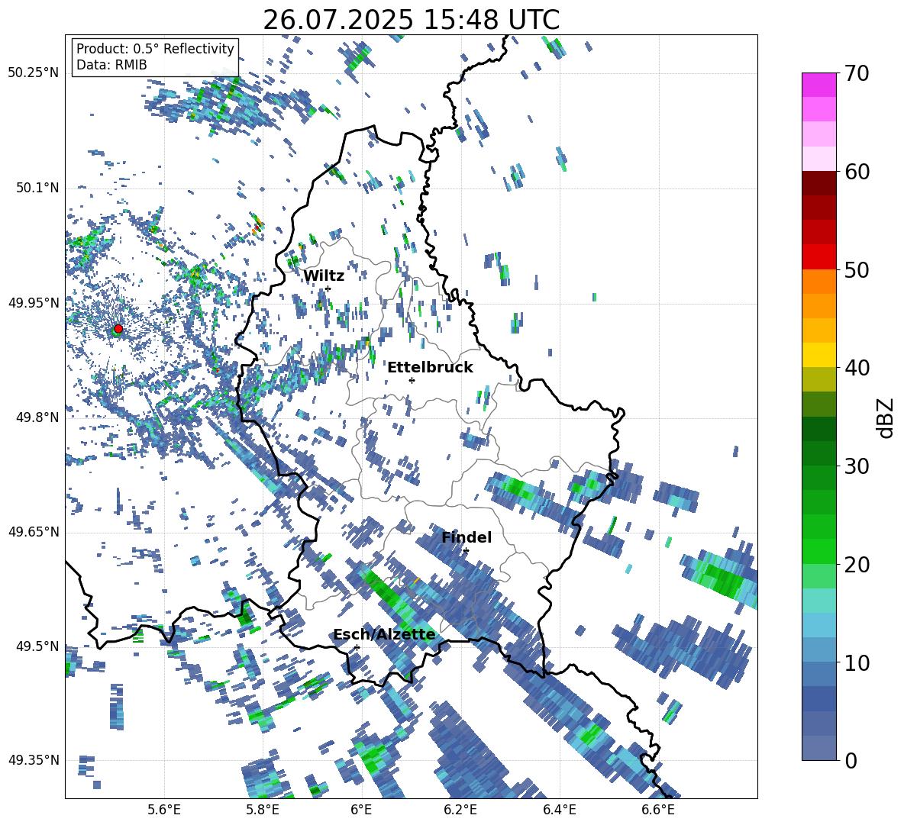Click the colorbar tick label 50
This screenshot has height=825, width=904.
point(857,269)
